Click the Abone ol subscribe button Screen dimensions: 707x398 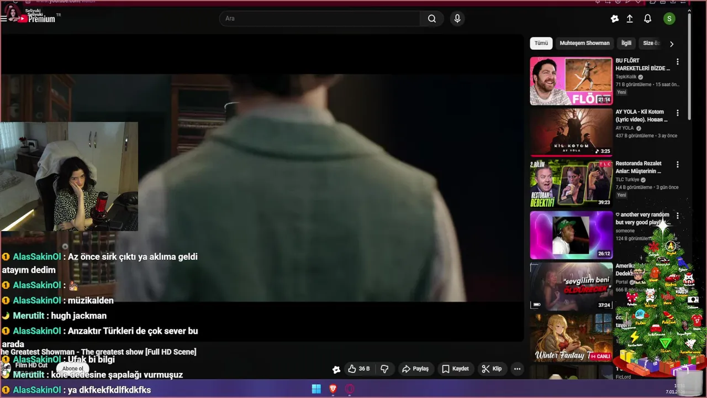(x=72, y=369)
